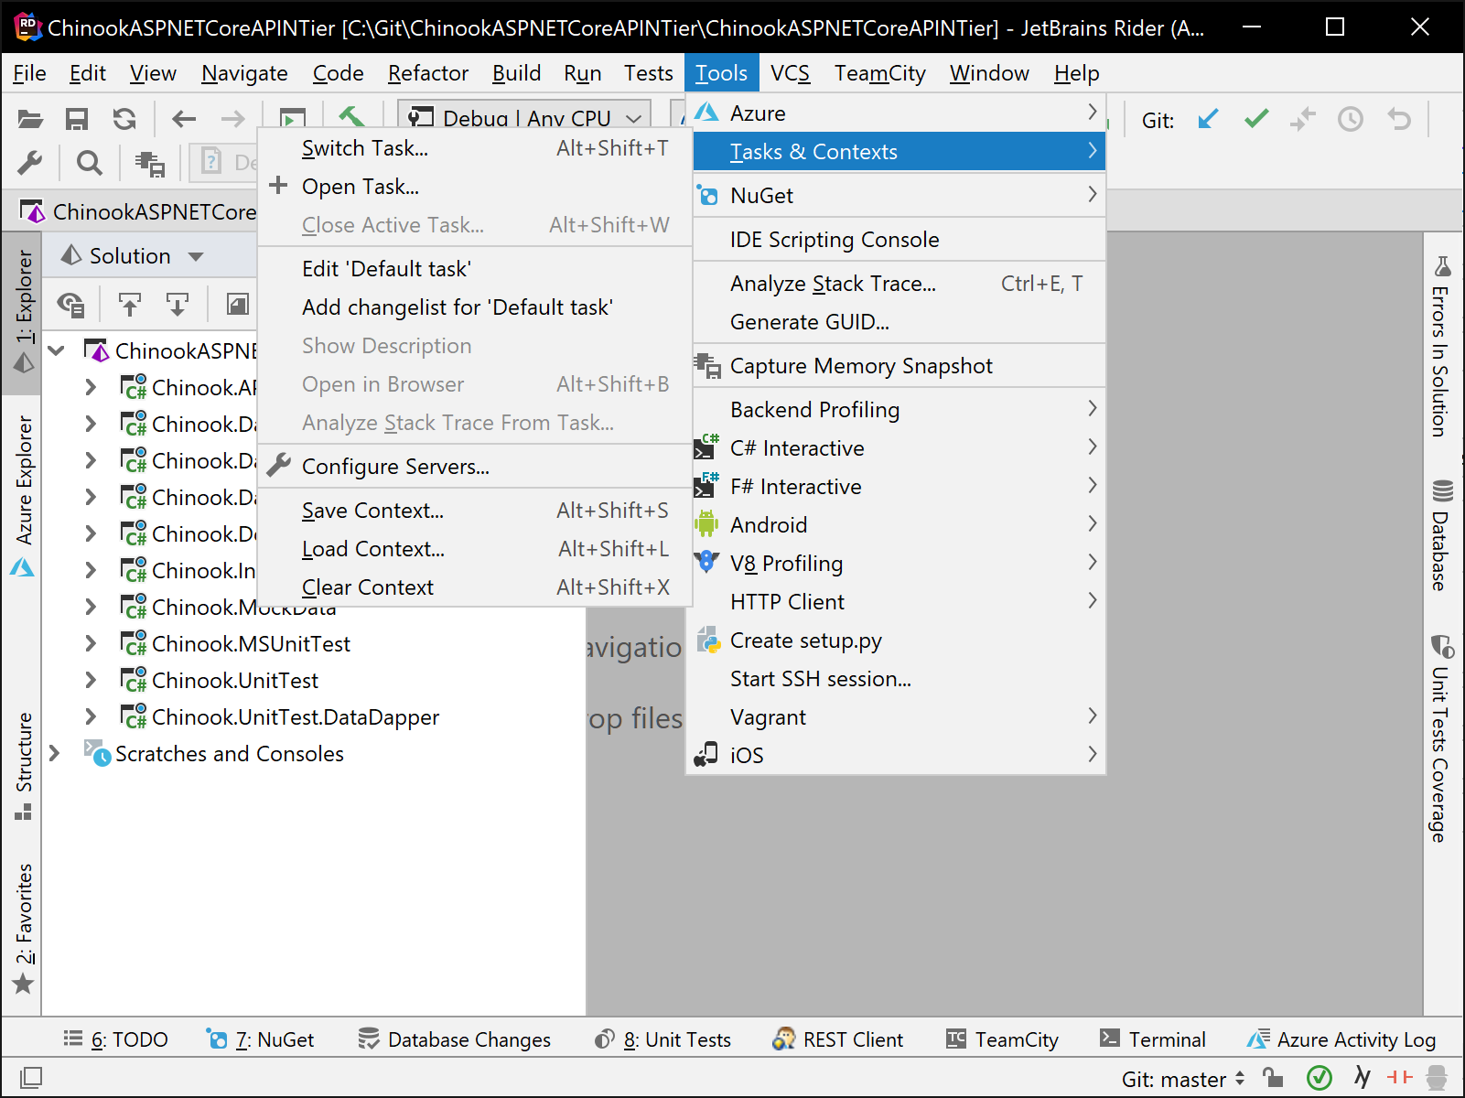Select Load Context... menu entry
The width and height of the screenshot is (1465, 1098).
tap(475, 548)
